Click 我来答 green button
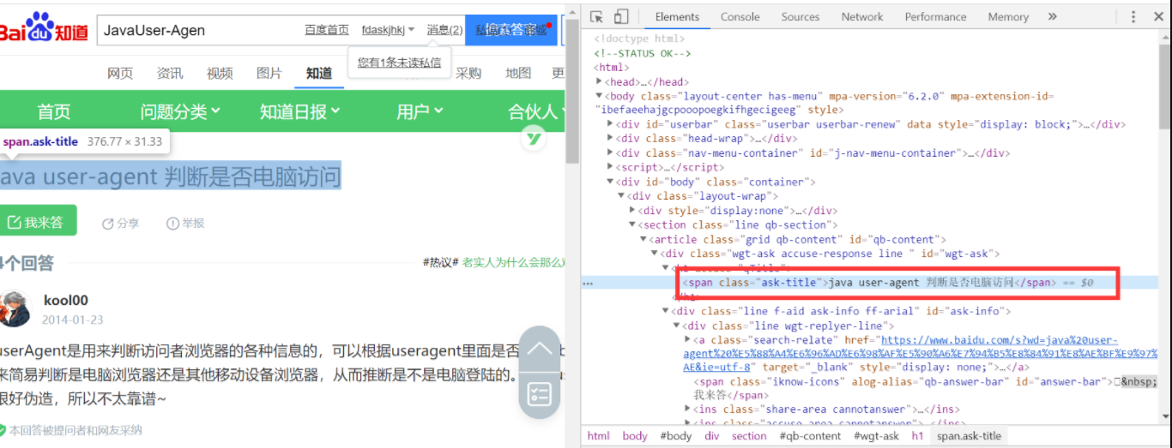1172x448 pixels. [x=38, y=221]
